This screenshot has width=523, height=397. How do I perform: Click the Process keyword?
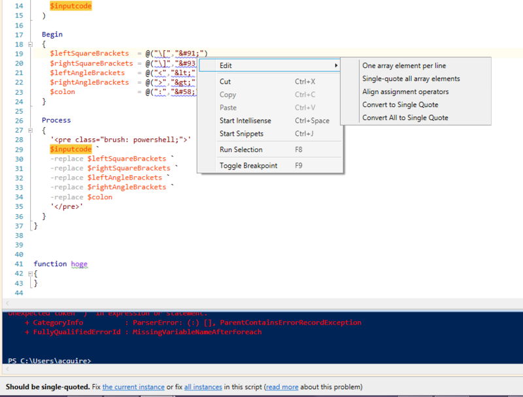(56, 120)
